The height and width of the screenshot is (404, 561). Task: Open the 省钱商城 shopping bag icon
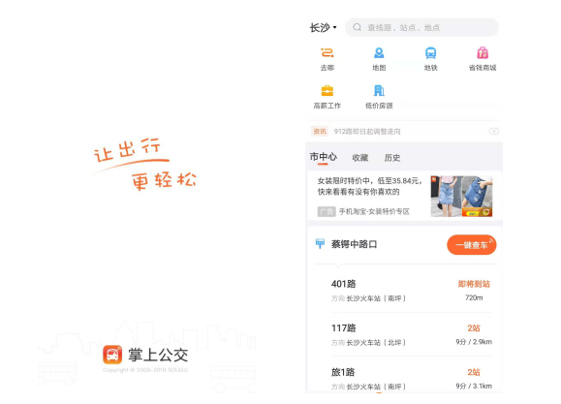pos(483,53)
